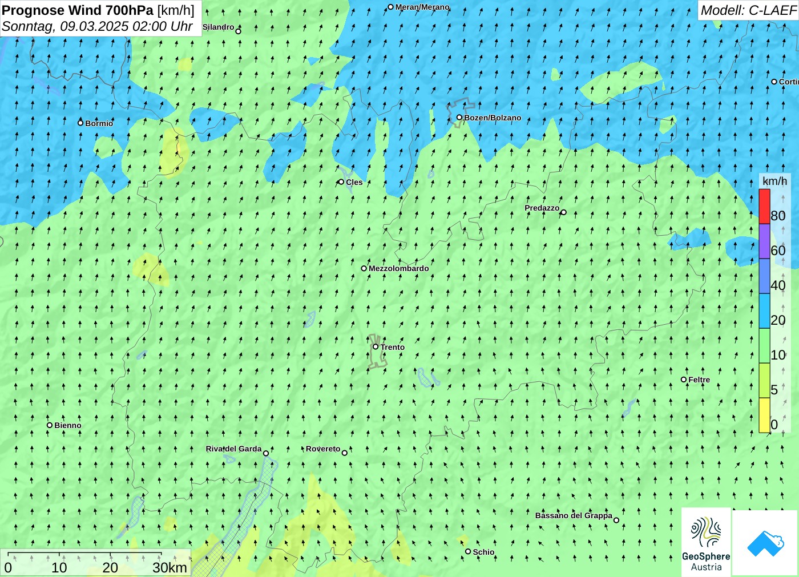Image resolution: width=799 pixels, height=577 pixels.
Task: Click the Silandro city label
Action: (218, 27)
